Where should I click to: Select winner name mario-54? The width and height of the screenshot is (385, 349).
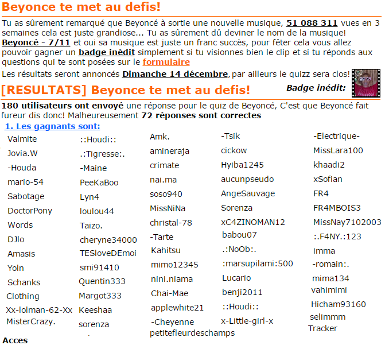pos(26,182)
